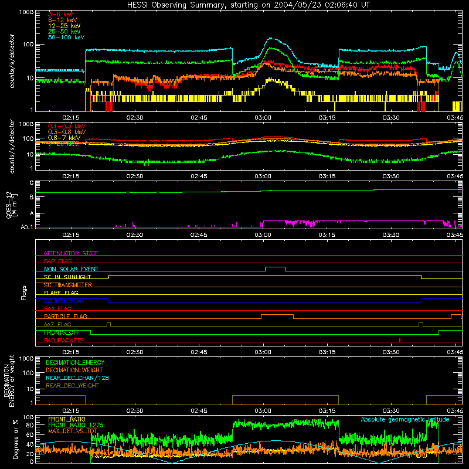
Task: Click the SC_TRANSMITTER flag label
Action: [68, 285]
